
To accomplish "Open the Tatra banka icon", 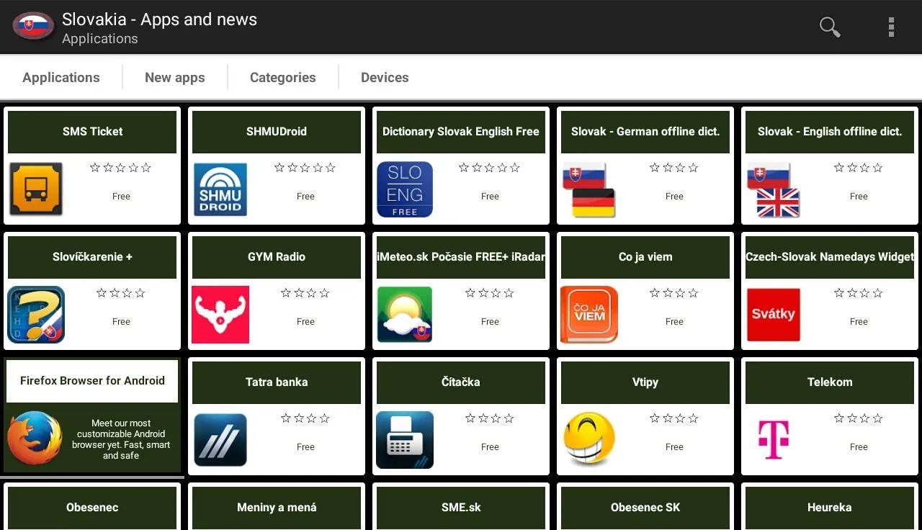I will (220, 440).
